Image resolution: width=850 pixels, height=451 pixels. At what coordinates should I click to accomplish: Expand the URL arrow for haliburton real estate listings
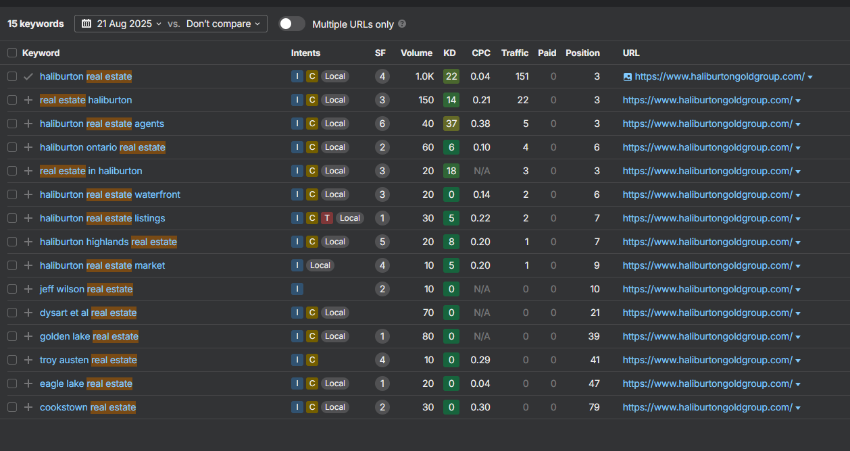798,219
